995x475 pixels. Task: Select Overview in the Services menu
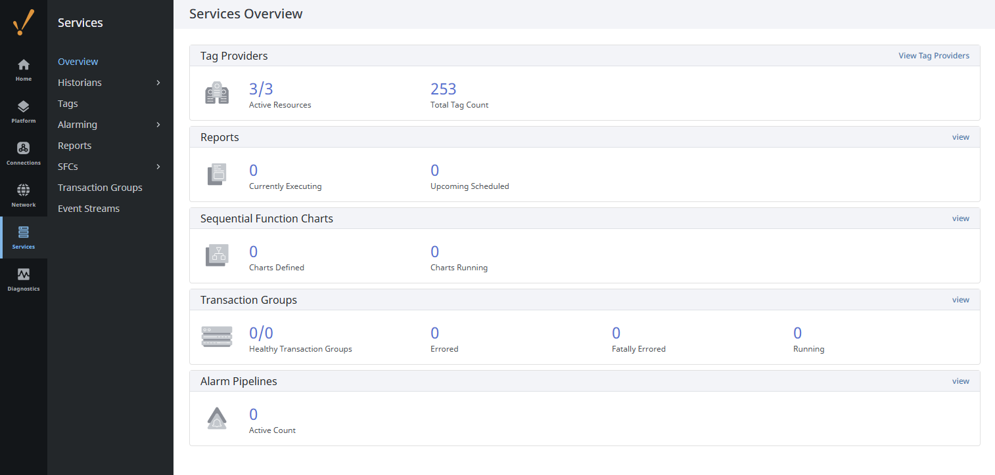78,62
